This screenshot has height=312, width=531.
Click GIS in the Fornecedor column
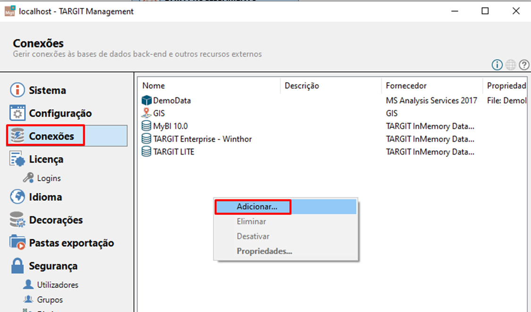(392, 113)
